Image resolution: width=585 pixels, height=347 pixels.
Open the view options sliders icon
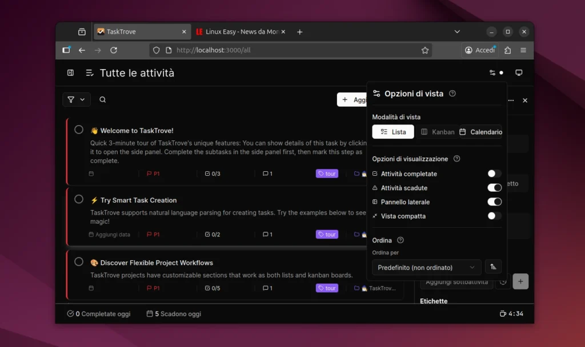pos(492,72)
